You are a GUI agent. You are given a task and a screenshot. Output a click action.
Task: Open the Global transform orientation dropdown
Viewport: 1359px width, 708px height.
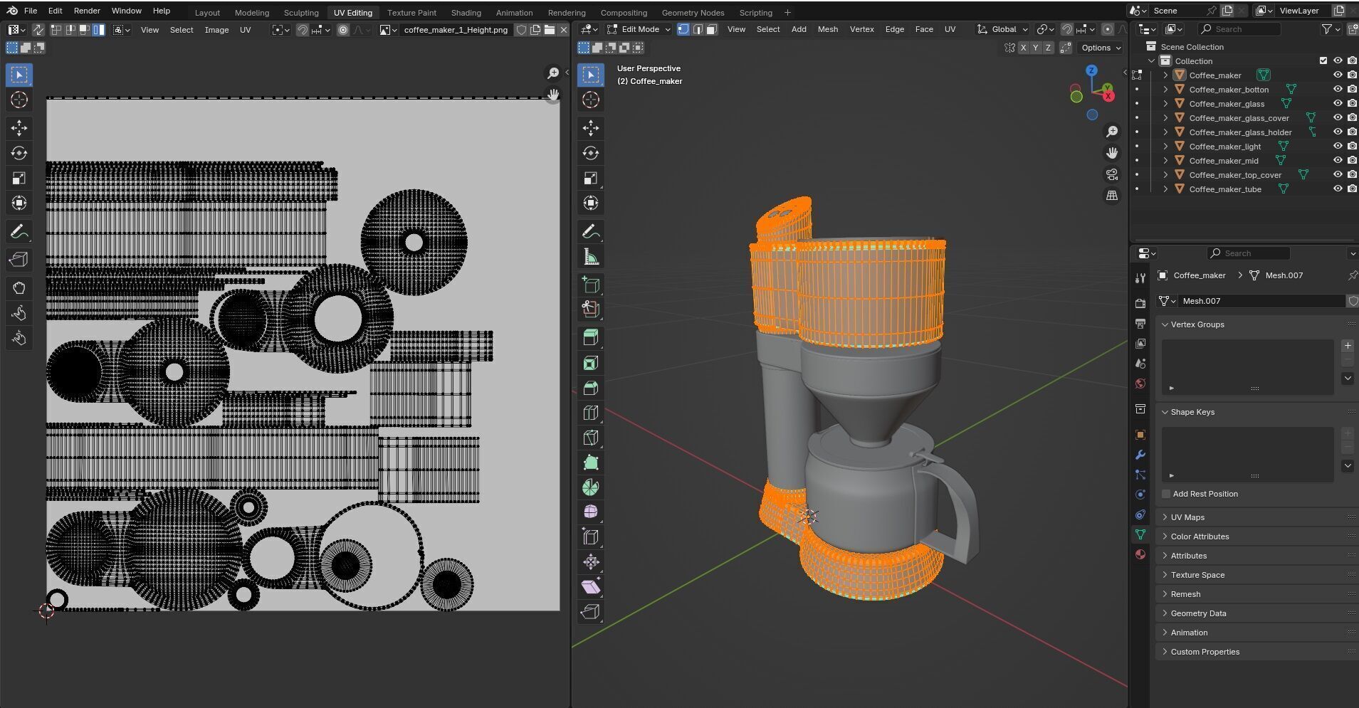coord(1002,29)
